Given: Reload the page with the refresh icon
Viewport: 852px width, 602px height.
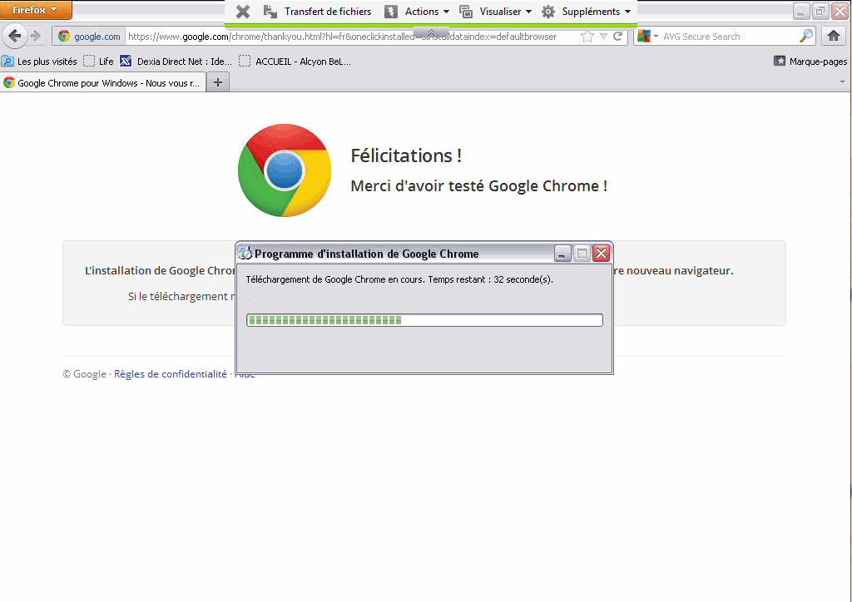Looking at the screenshot, I should pyautogui.click(x=618, y=37).
